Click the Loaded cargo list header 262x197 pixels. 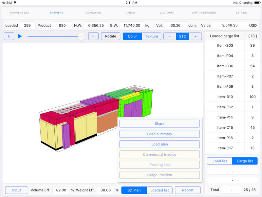[225, 36]
